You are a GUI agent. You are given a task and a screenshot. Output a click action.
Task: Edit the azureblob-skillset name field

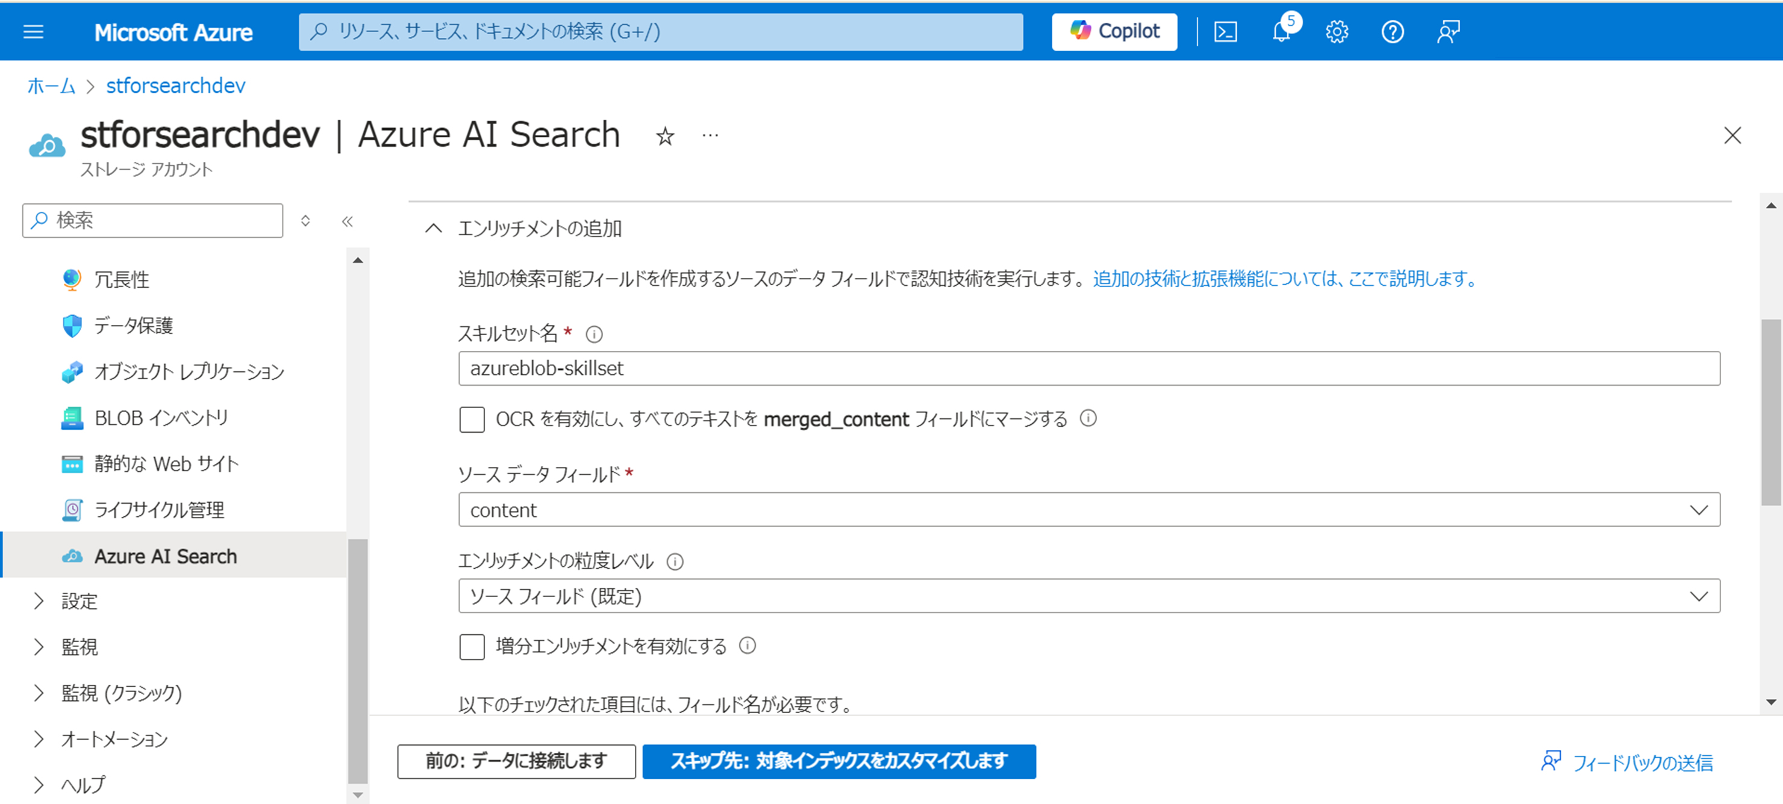pyautogui.click(x=1088, y=368)
